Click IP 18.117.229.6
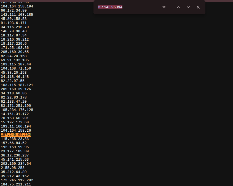This screenshot has height=186, width=233. click(14, 44)
